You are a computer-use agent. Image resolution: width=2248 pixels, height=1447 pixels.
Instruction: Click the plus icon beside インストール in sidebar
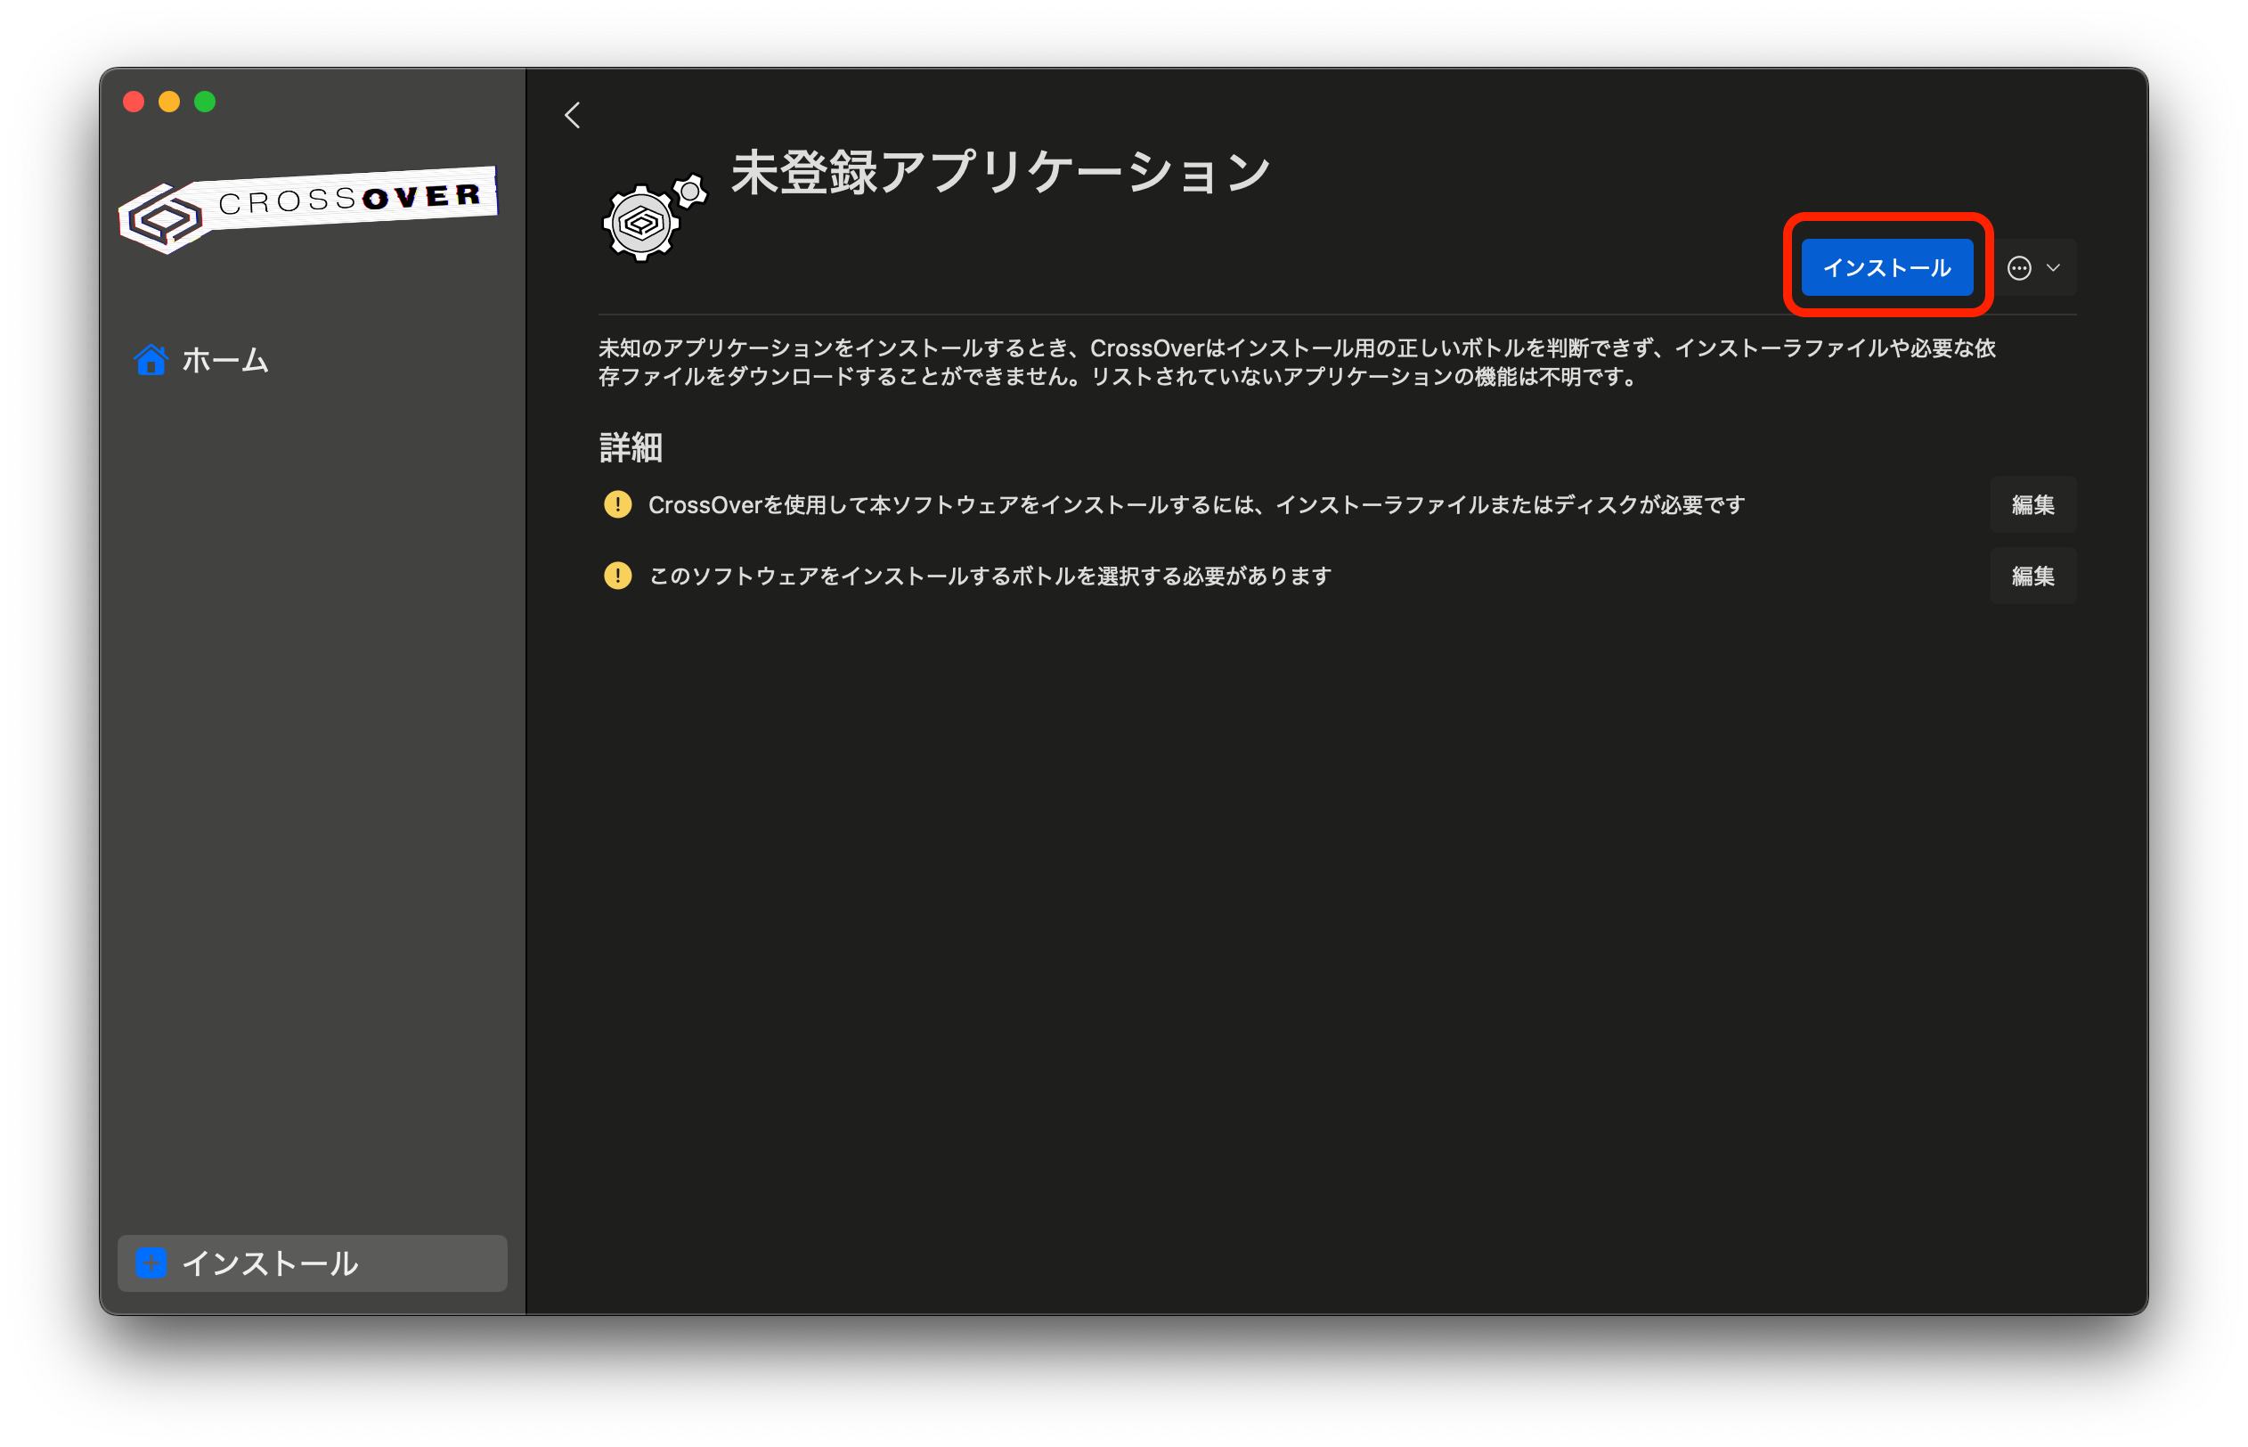click(151, 1263)
